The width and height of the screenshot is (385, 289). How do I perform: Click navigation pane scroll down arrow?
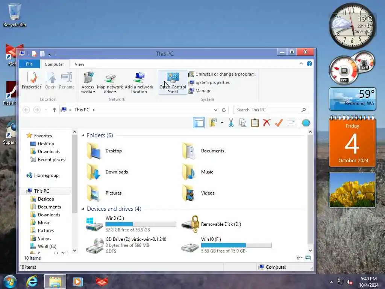[x=75, y=250]
